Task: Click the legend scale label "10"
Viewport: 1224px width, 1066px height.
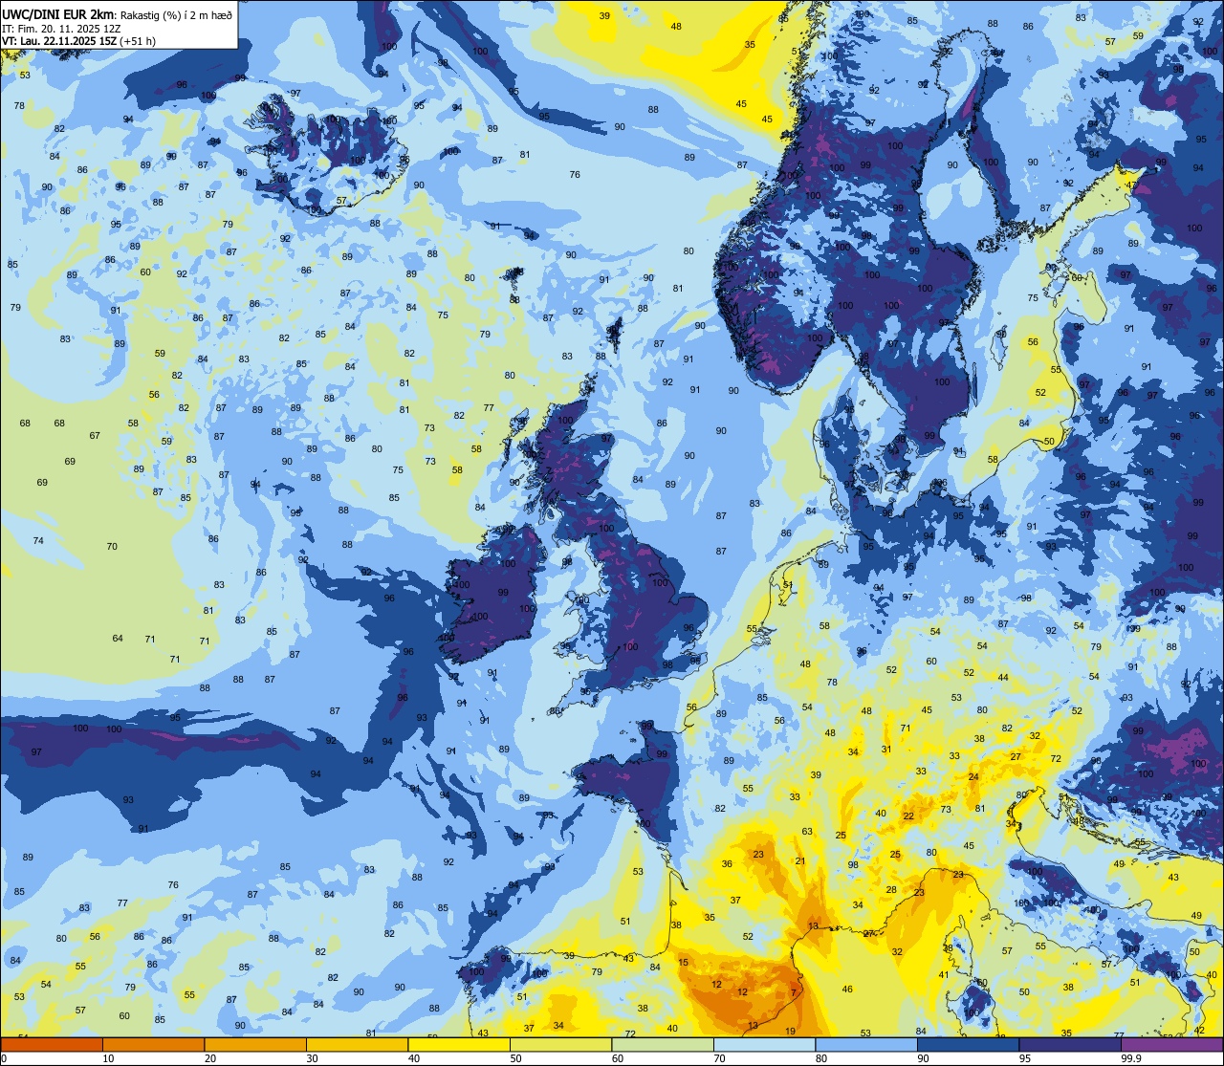Action: (108, 1058)
